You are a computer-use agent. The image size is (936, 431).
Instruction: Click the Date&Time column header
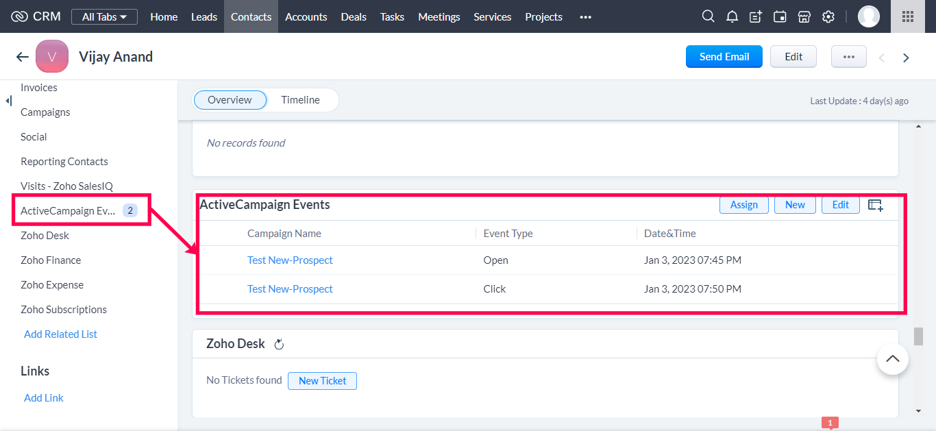(670, 234)
